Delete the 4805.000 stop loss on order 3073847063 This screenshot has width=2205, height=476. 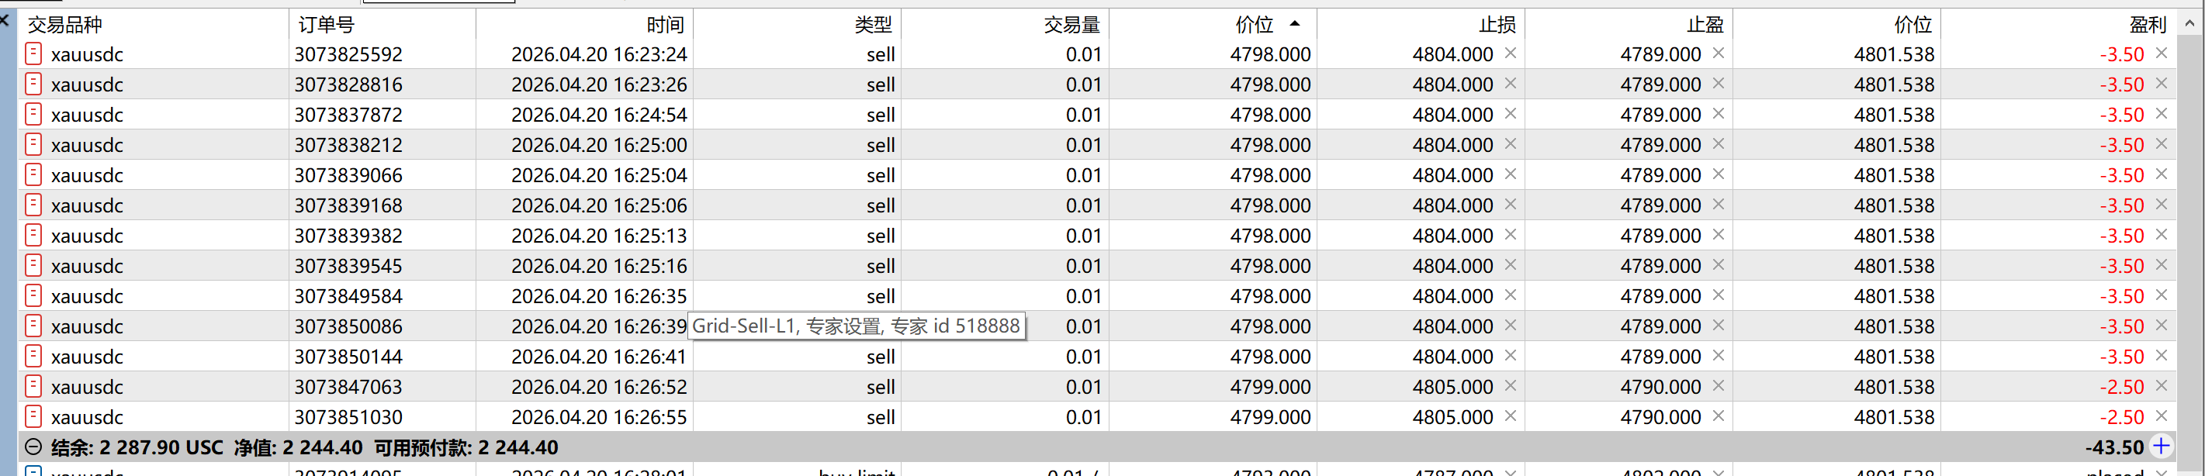coord(1510,386)
